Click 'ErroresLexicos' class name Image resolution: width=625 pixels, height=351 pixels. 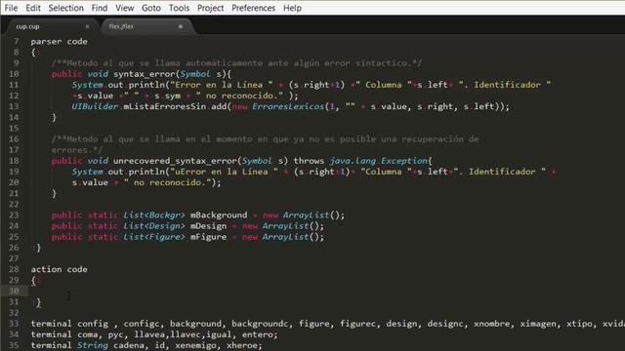pyautogui.click(x=288, y=106)
